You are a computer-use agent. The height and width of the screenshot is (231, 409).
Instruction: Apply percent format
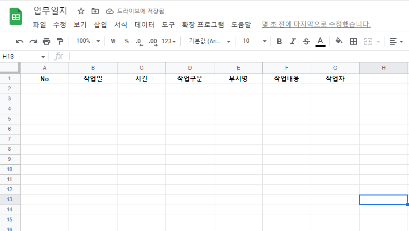[x=127, y=41]
